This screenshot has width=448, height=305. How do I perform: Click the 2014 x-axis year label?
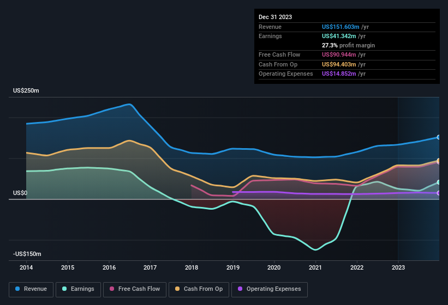pos(26,267)
